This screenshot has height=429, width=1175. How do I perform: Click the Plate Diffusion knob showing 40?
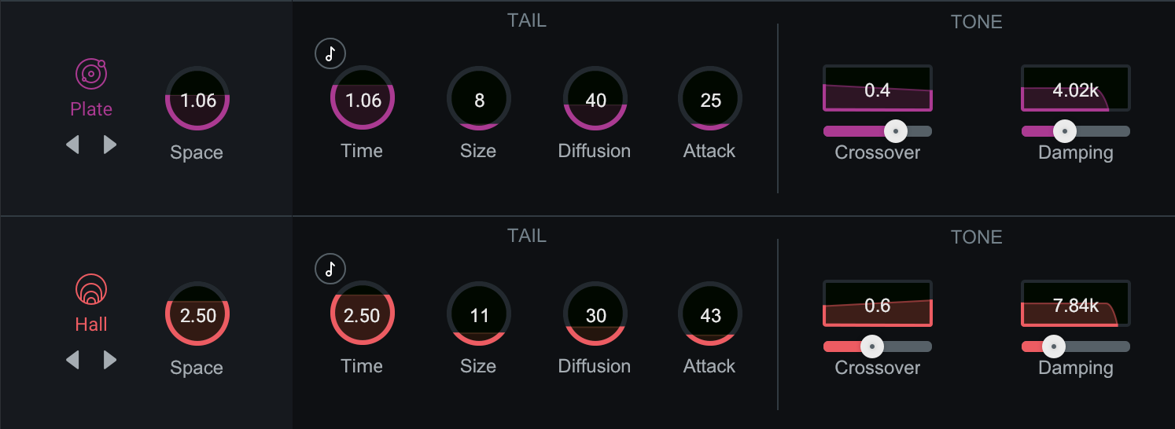click(595, 98)
